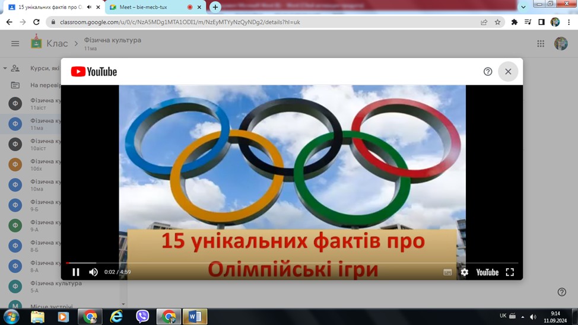This screenshot has width=578, height=325.
Task: Click the YouTube logo in dialog header
Action: point(94,72)
